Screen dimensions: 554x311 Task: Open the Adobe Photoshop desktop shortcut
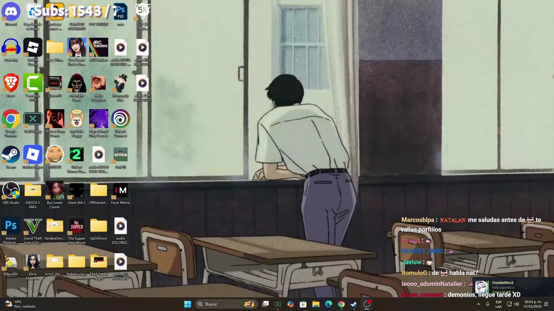pos(11,231)
